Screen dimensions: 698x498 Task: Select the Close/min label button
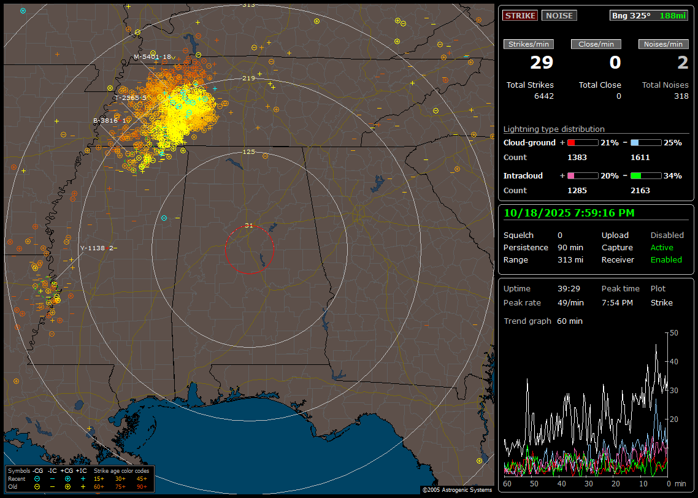[x=596, y=44]
